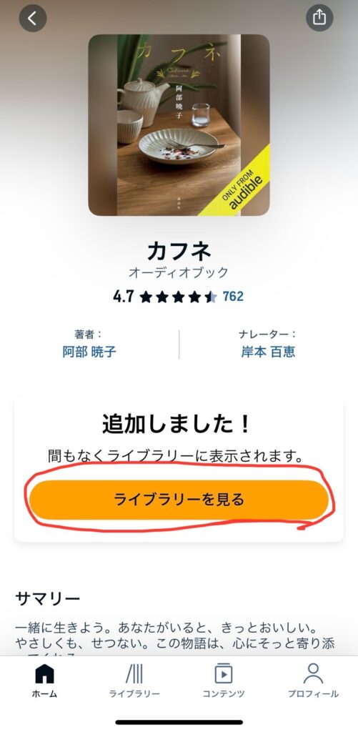
Task: Tap the summary text beginning 一緒に生きよう
Action: pos(175,638)
